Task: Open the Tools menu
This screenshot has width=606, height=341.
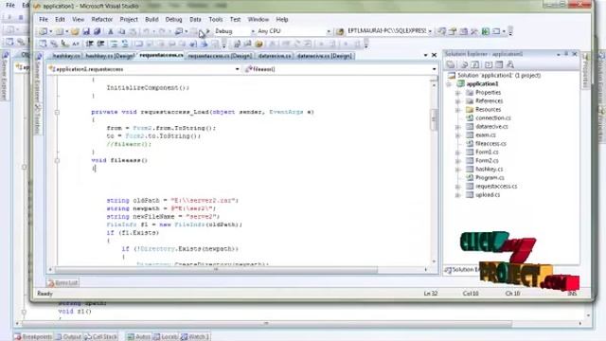Action: tap(216, 19)
